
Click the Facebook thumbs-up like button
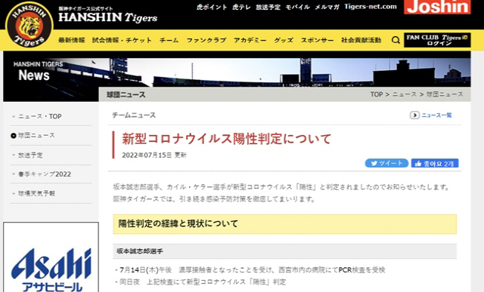point(435,163)
